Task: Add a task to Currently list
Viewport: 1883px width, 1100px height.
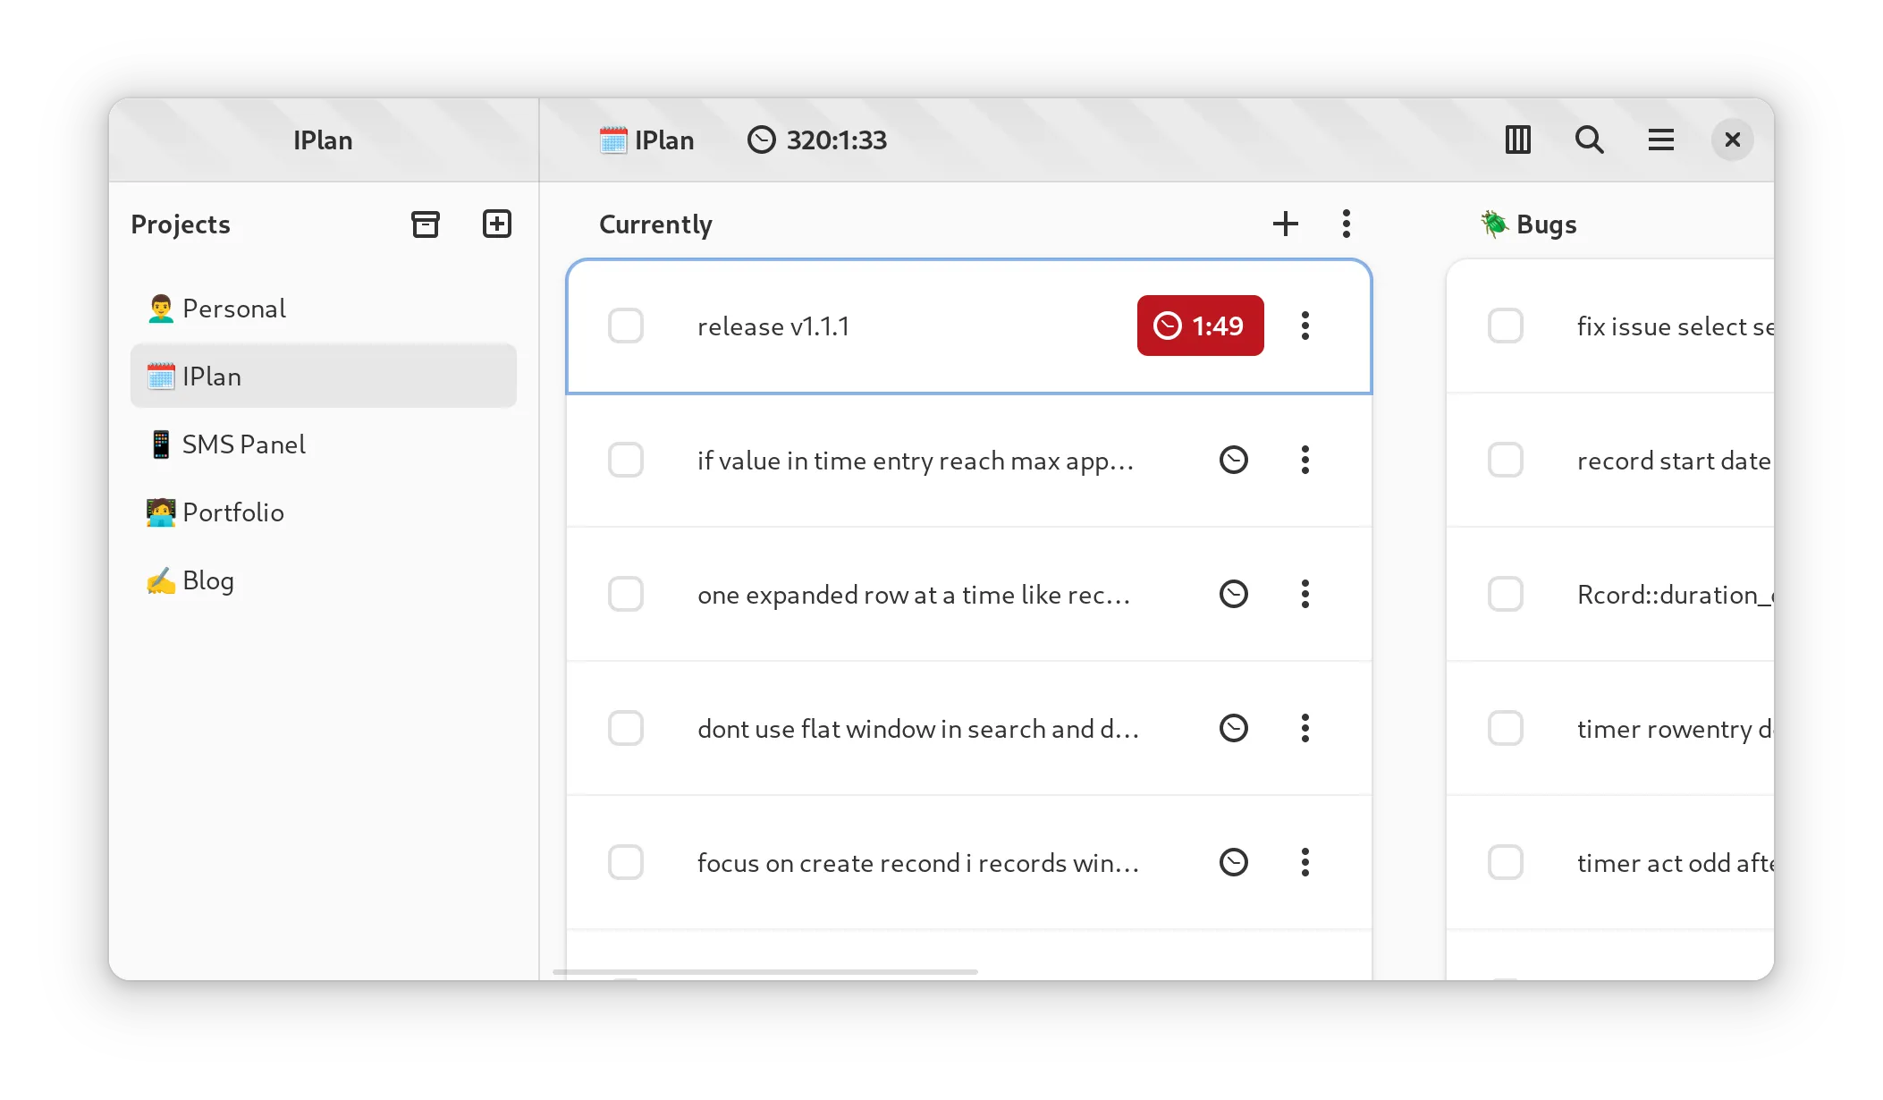Action: pyautogui.click(x=1285, y=224)
